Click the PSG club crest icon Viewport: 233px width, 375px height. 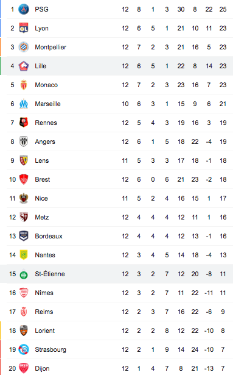pos(24,9)
